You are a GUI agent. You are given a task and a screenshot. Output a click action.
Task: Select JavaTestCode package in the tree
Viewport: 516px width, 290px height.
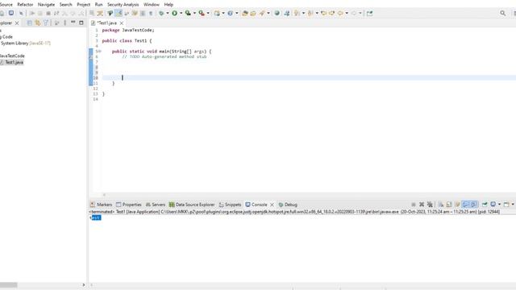[x=12, y=56]
